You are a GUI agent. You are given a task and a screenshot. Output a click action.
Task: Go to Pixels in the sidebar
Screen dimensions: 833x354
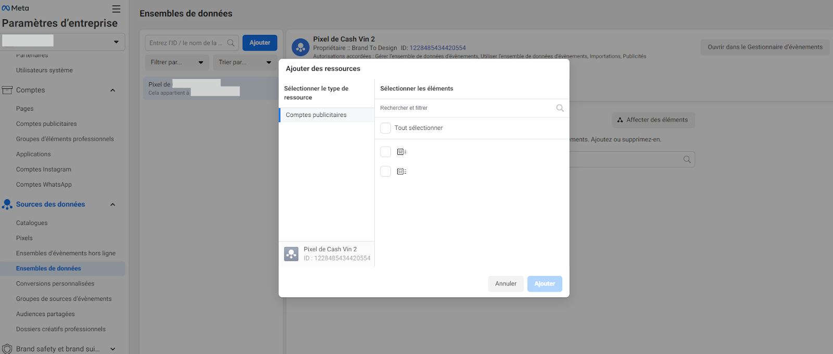(24, 238)
